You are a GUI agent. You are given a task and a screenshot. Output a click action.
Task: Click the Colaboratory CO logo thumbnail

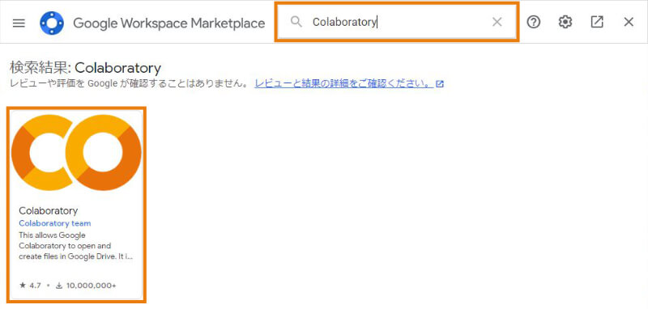(x=76, y=153)
